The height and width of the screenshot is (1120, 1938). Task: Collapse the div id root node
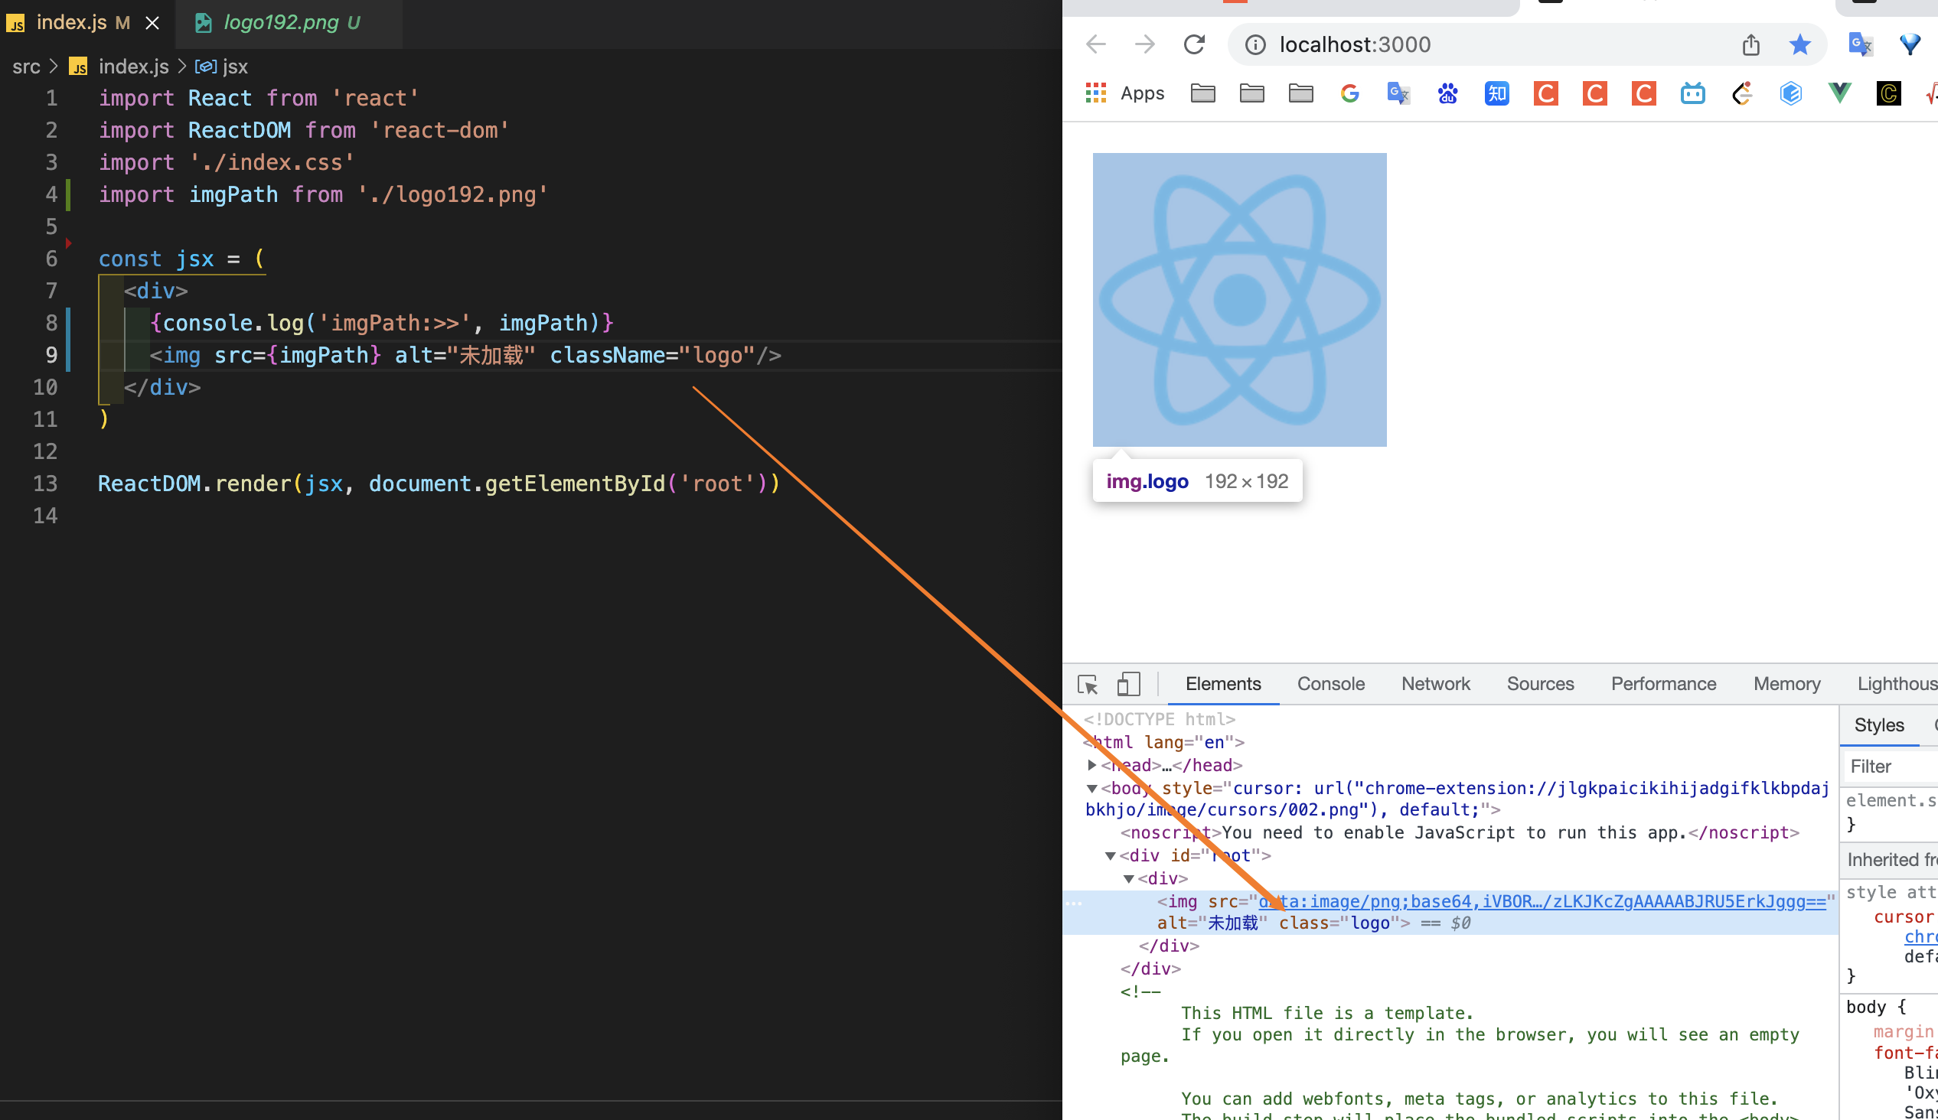point(1111,856)
